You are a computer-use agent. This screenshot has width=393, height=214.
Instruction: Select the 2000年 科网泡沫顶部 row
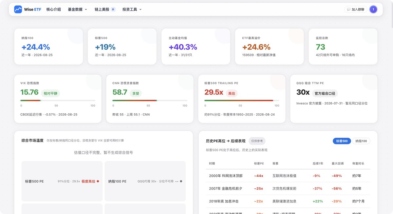pyautogui.click(x=288, y=176)
